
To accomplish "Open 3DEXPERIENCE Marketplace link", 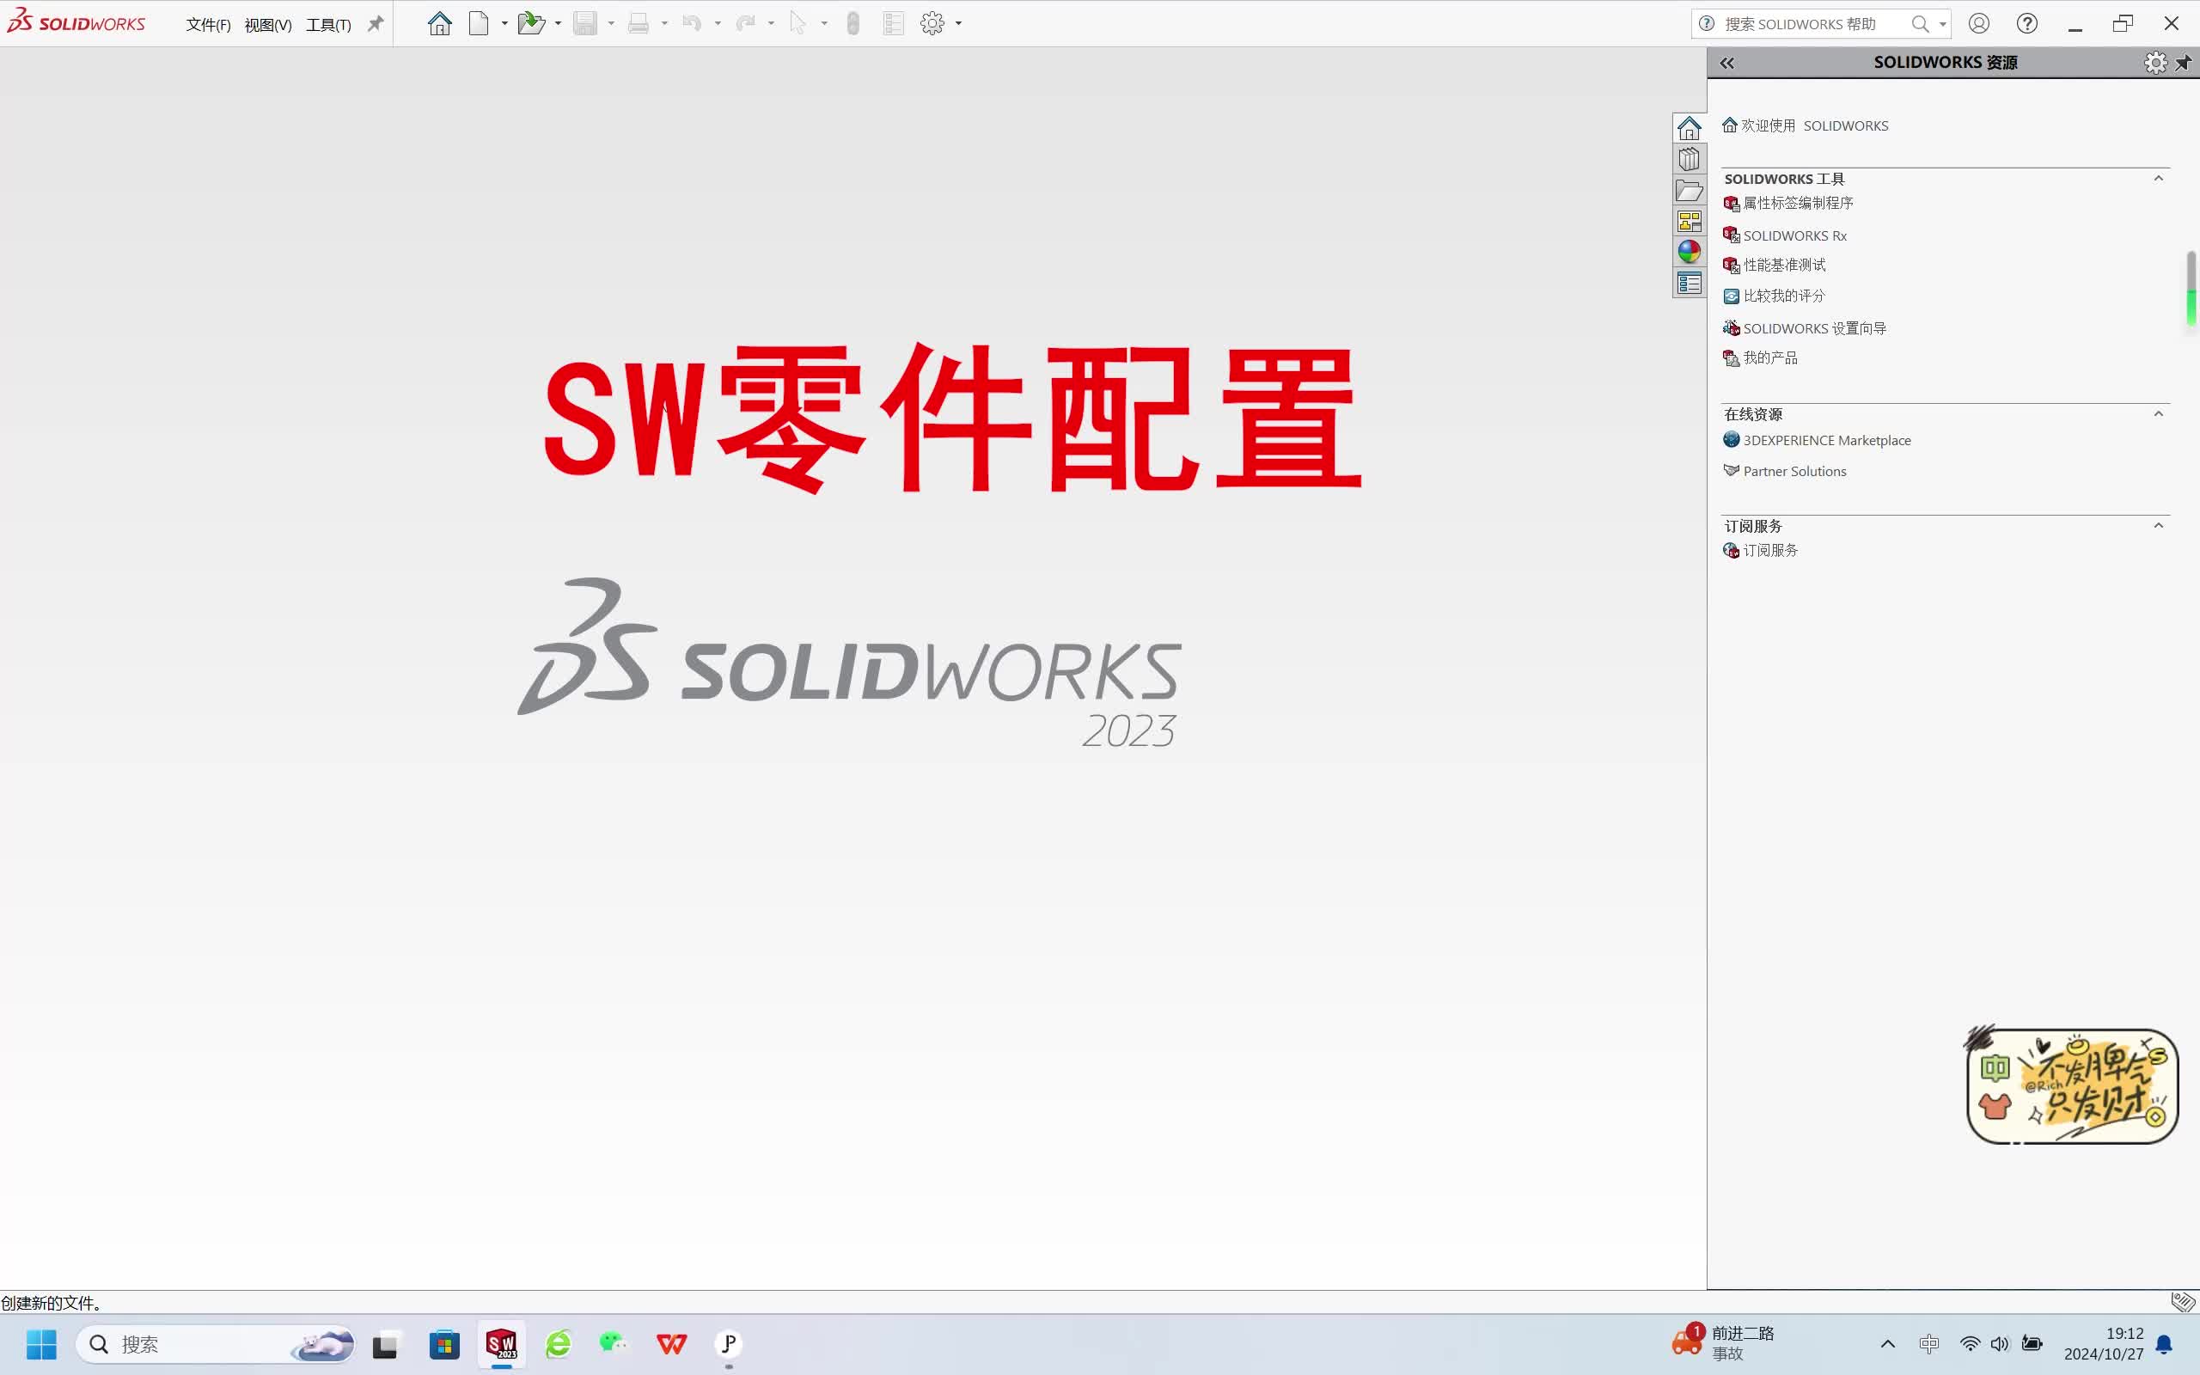I will (x=1818, y=440).
